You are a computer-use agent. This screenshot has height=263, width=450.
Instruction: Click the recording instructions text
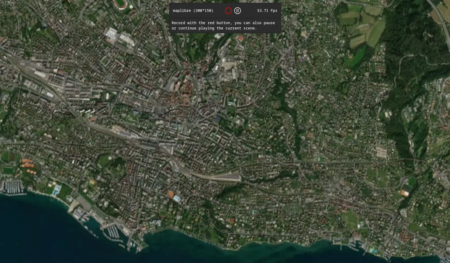(x=223, y=26)
